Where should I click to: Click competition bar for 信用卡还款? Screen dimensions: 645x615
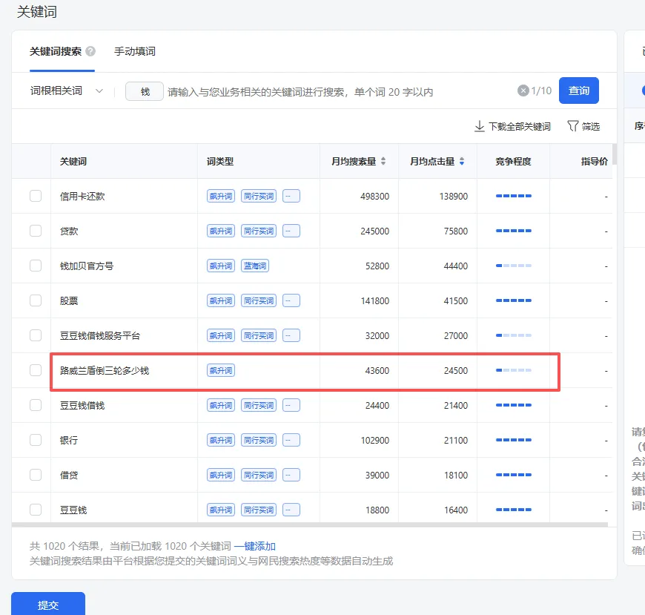513,196
